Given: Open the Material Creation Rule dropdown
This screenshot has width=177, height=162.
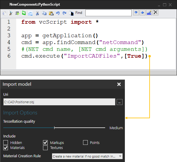Looking at the screenshot, I should tap(87, 156).
